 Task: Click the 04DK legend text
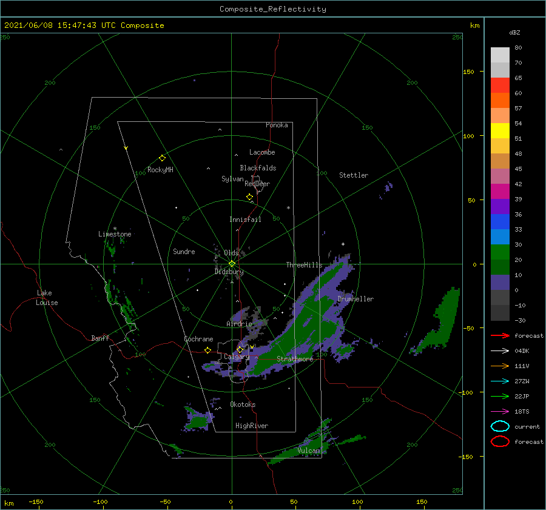(x=522, y=351)
